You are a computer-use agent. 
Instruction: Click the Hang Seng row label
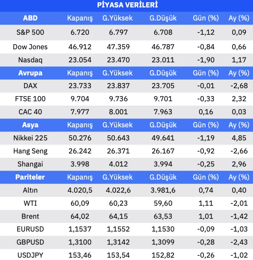click(x=30, y=151)
